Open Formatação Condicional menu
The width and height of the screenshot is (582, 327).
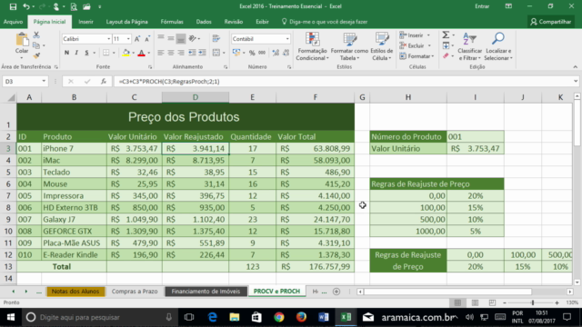[x=312, y=46]
